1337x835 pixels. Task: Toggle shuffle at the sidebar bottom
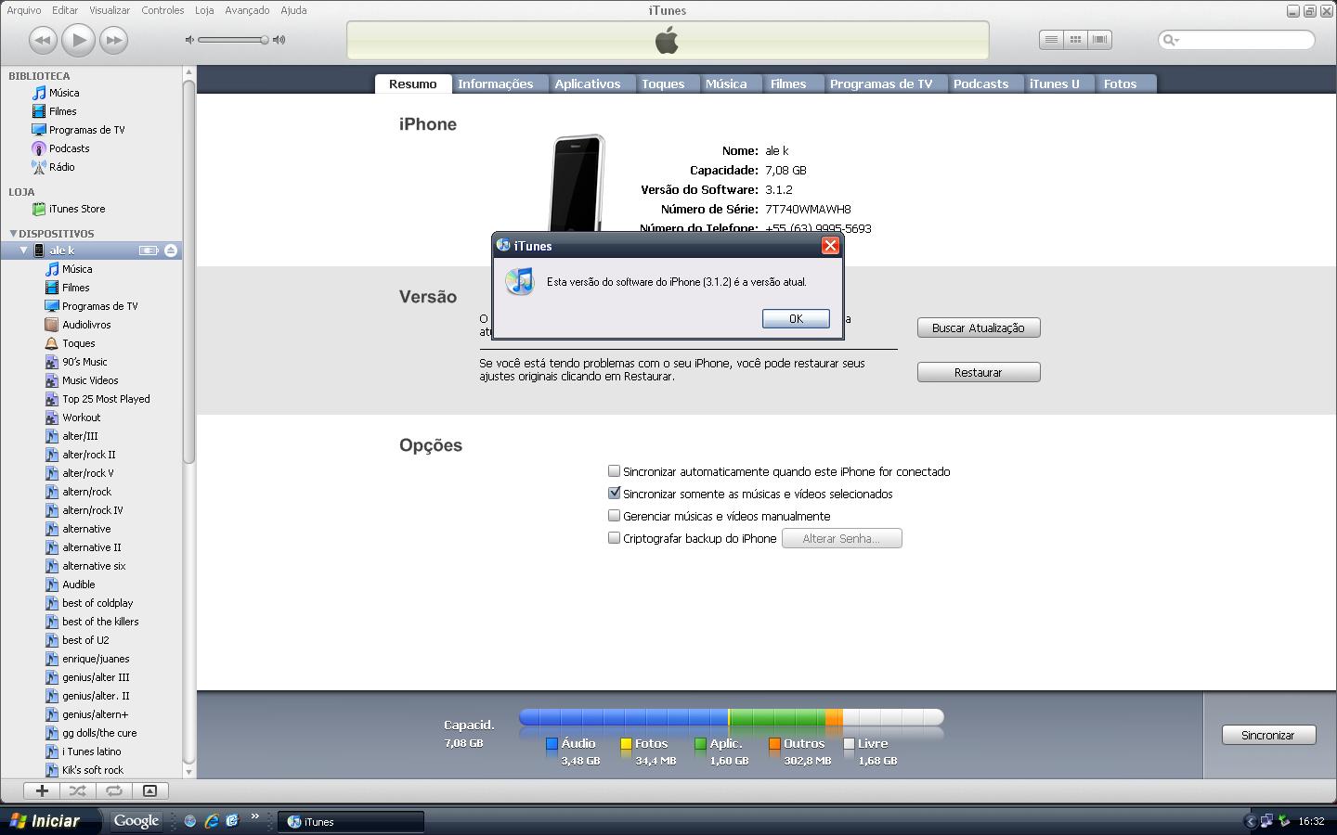pyautogui.click(x=77, y=790)
